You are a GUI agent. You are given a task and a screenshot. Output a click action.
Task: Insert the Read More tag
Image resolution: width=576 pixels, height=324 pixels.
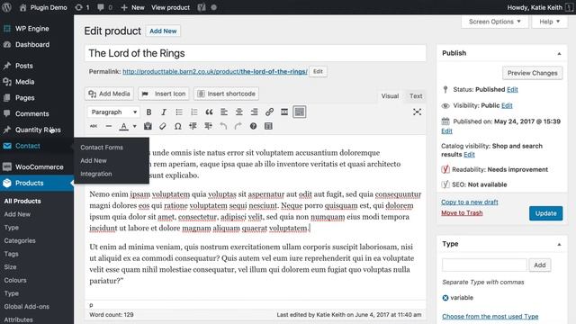click(284, 112)
